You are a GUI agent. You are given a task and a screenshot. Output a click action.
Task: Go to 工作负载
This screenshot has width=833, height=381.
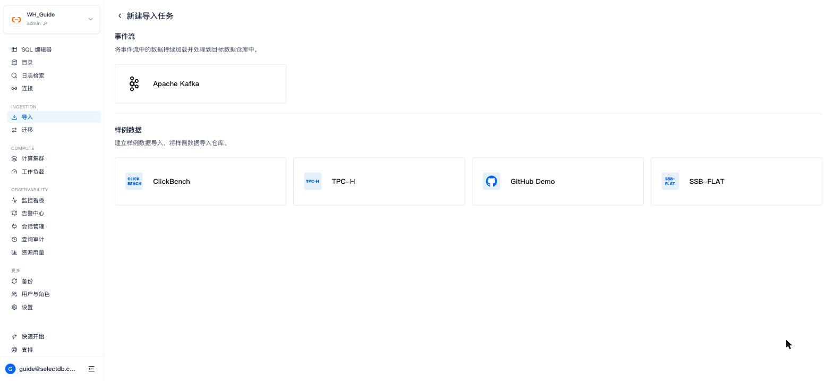point(54,172)
